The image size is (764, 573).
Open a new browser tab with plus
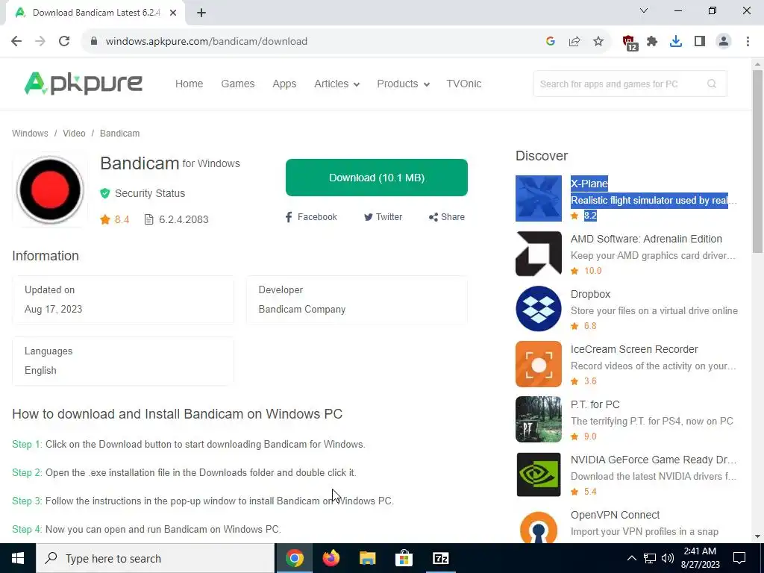201,13
